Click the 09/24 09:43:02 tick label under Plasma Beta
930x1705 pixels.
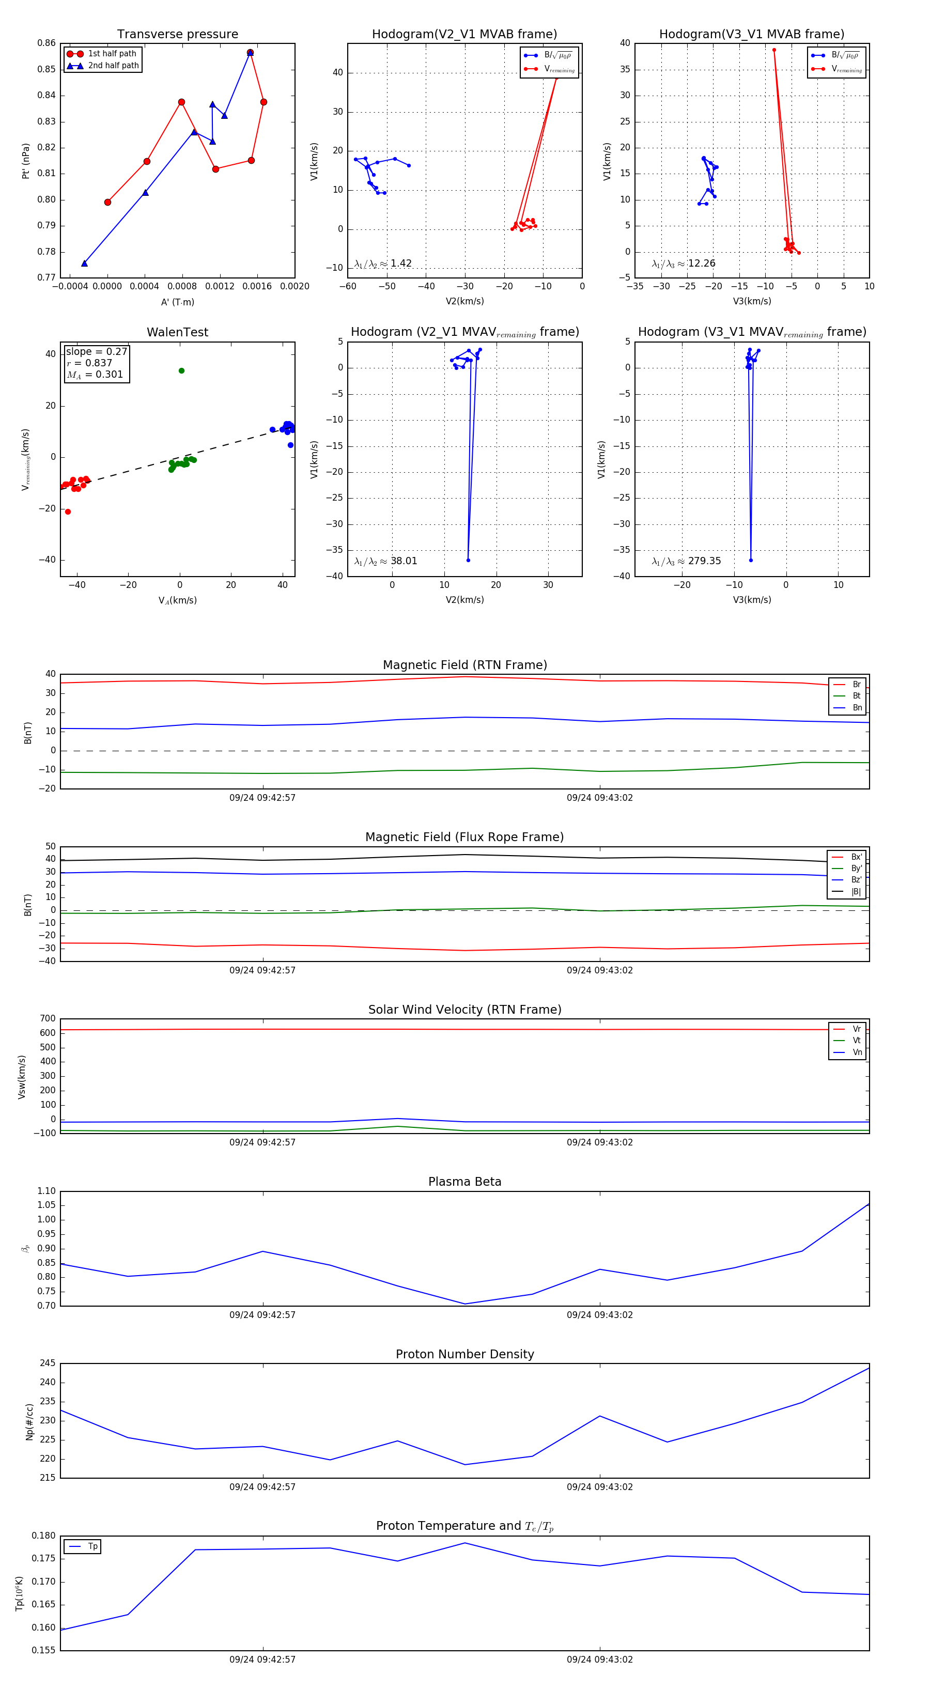(x=599, y=1314)
